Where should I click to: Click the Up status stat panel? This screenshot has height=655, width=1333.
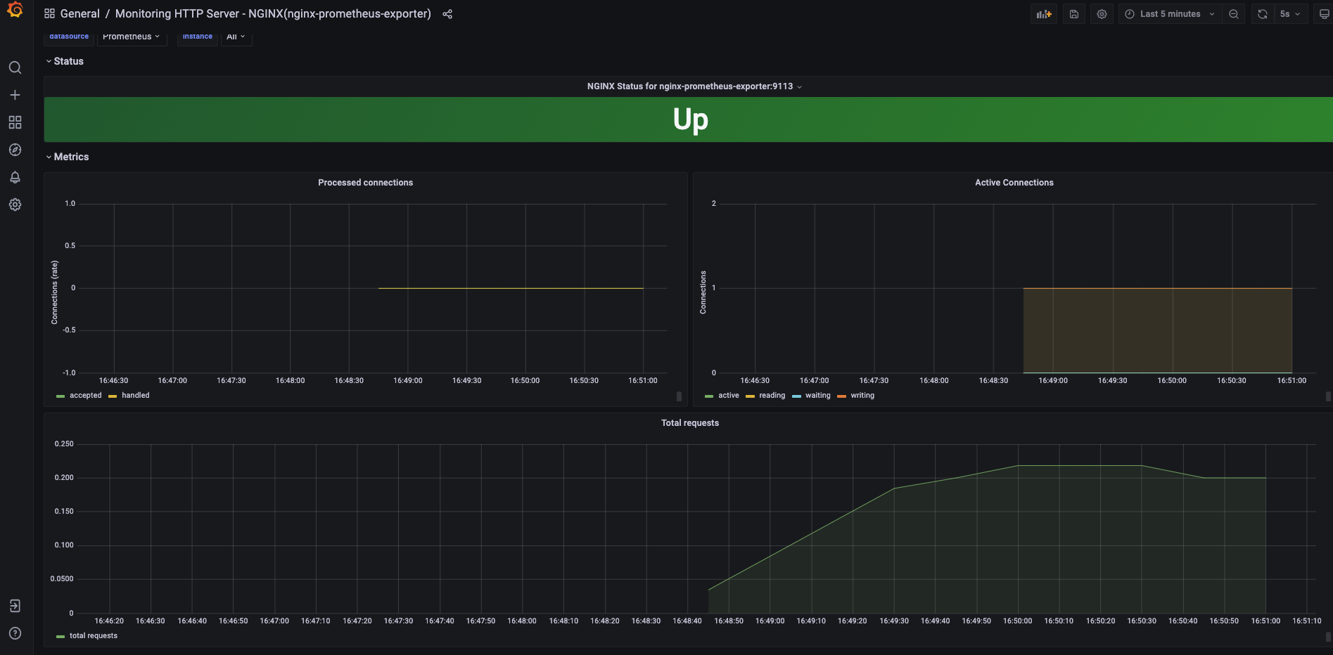coord(689,119)
